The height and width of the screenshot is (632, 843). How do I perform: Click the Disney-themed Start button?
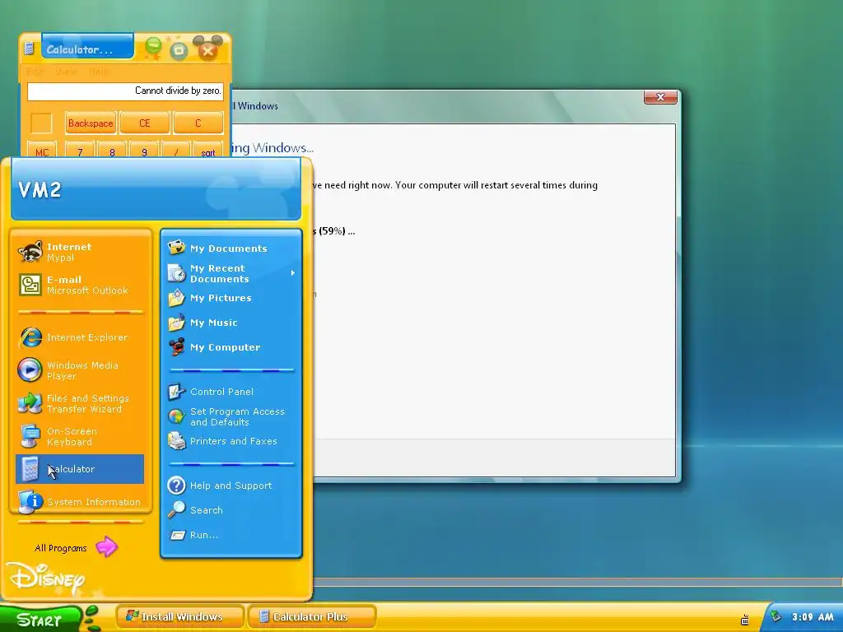(x=41, y=619)
